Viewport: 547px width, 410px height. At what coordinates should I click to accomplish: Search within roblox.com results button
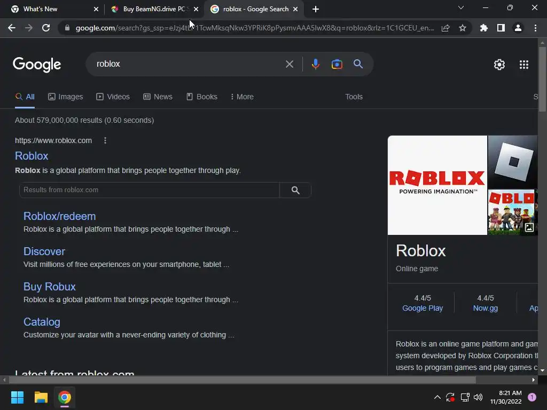tap(295, 190)
